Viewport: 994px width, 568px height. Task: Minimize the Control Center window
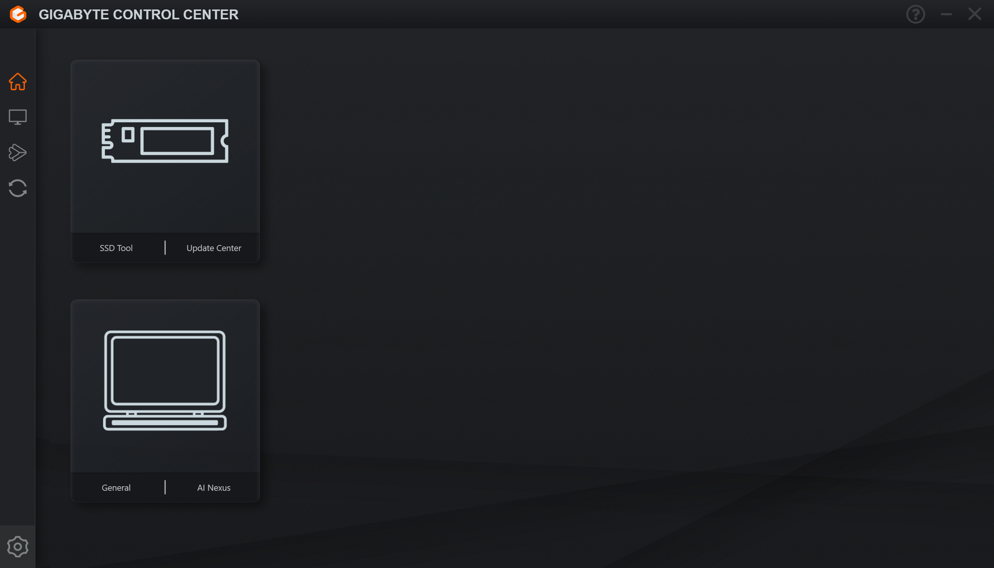946,14
